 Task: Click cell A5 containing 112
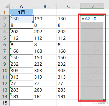21,38
